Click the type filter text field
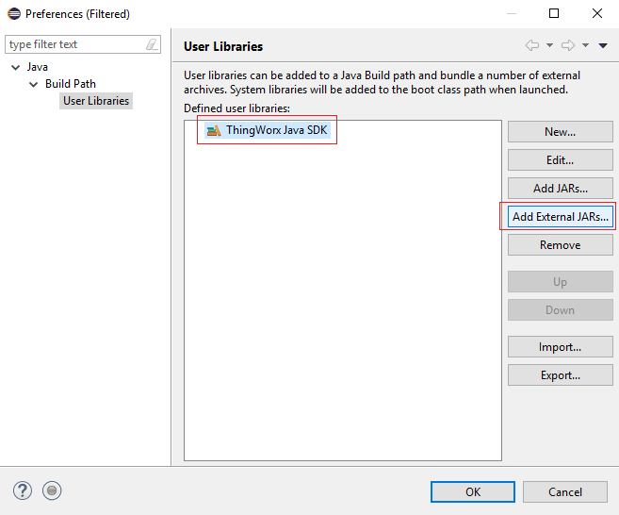 (x=83, y=44)
